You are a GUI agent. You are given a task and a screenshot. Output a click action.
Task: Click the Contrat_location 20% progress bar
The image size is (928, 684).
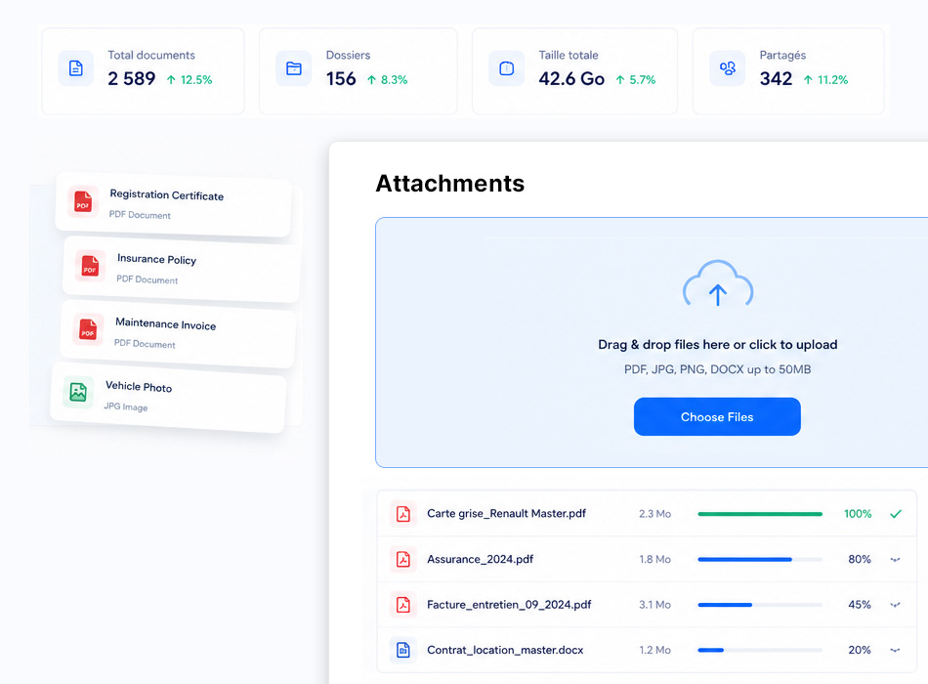point(760,650)
